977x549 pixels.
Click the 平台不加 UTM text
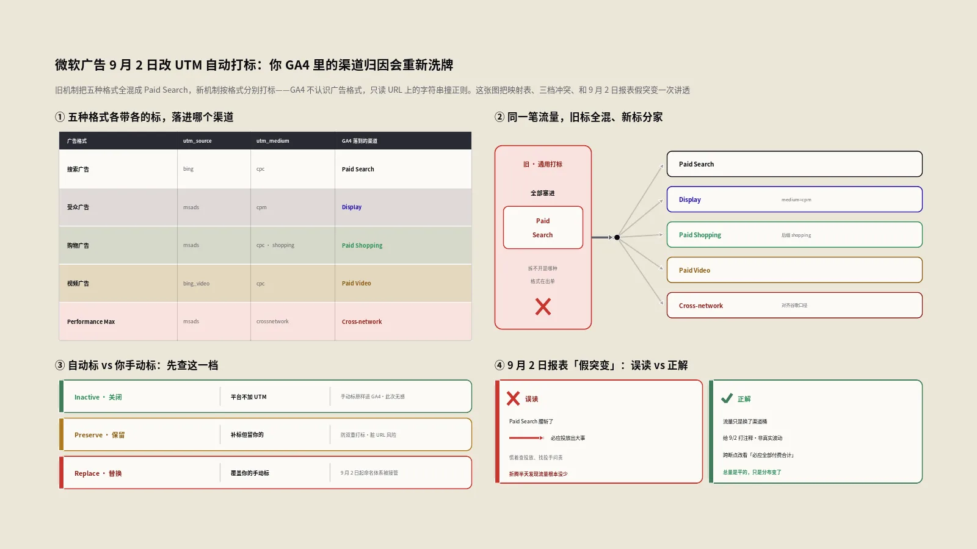click(249, 397)
